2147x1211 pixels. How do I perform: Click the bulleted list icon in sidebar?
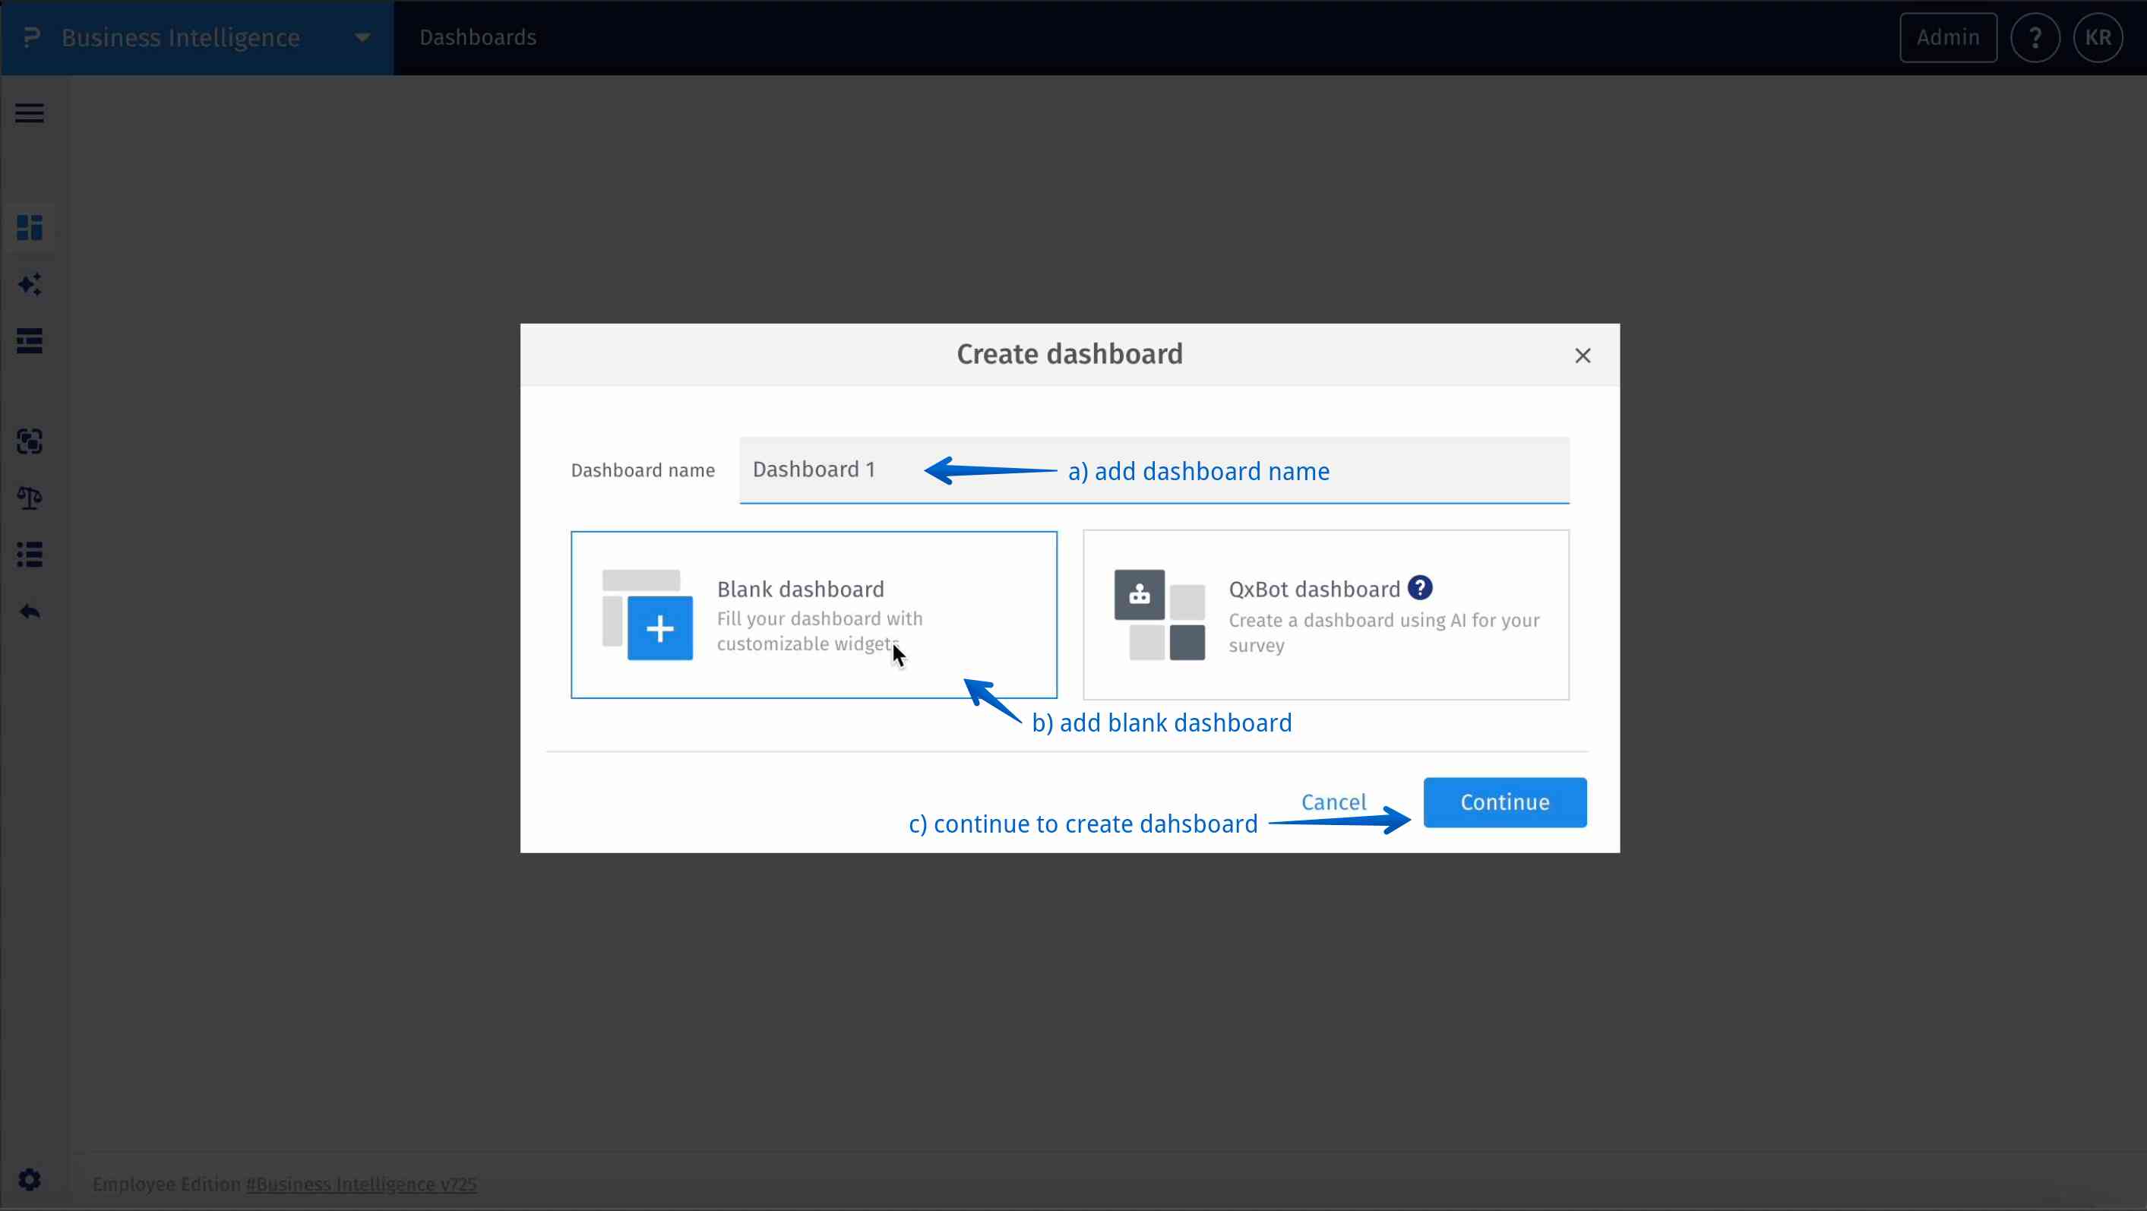click(x=29, y=555)
